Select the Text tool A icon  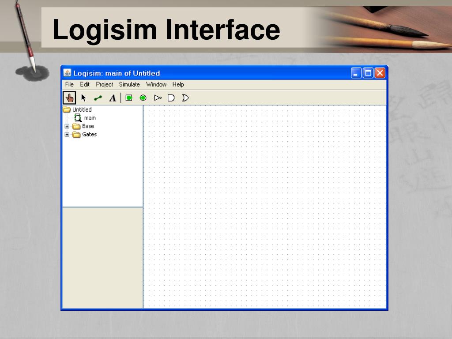[x=113, y=98]
